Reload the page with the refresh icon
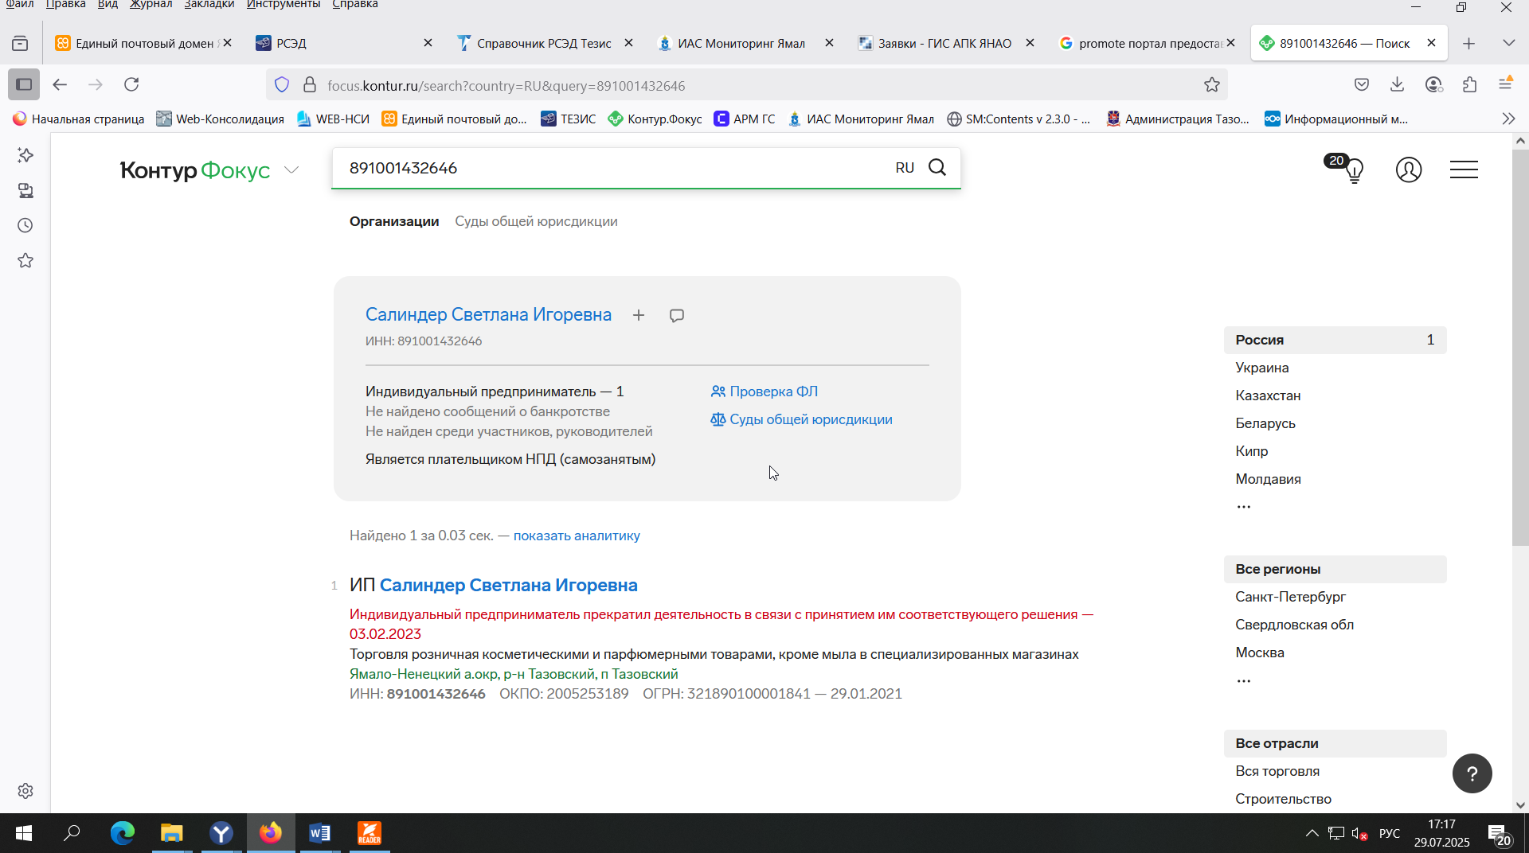This screenshot has width=1529, height=853. click(x=132, y=84)
